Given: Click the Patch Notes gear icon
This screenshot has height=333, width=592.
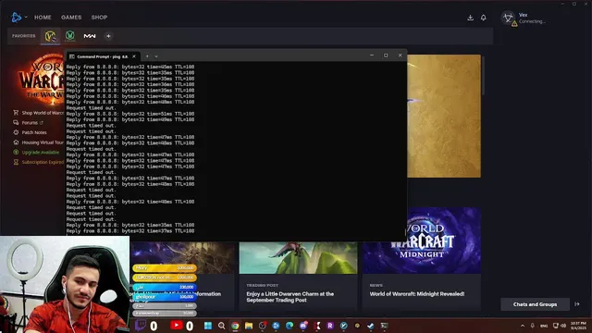Looking at the screenshot, I should [16, 132].
